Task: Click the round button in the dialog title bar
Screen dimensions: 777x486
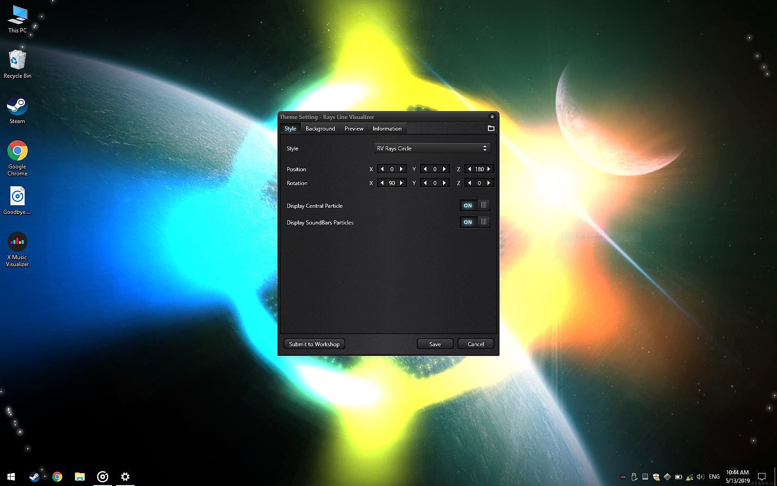Action: [x=492, y=117]
